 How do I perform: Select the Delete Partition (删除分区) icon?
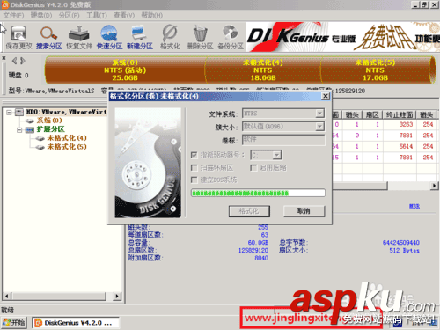200,37
